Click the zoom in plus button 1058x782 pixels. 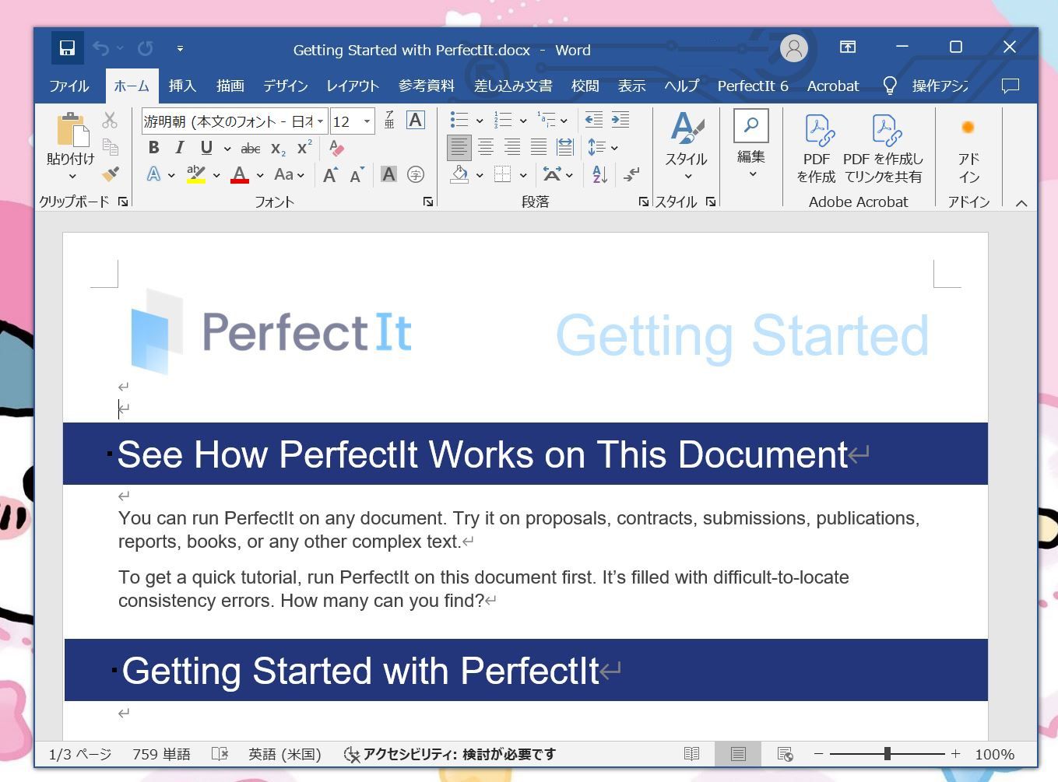pos(955,754)
